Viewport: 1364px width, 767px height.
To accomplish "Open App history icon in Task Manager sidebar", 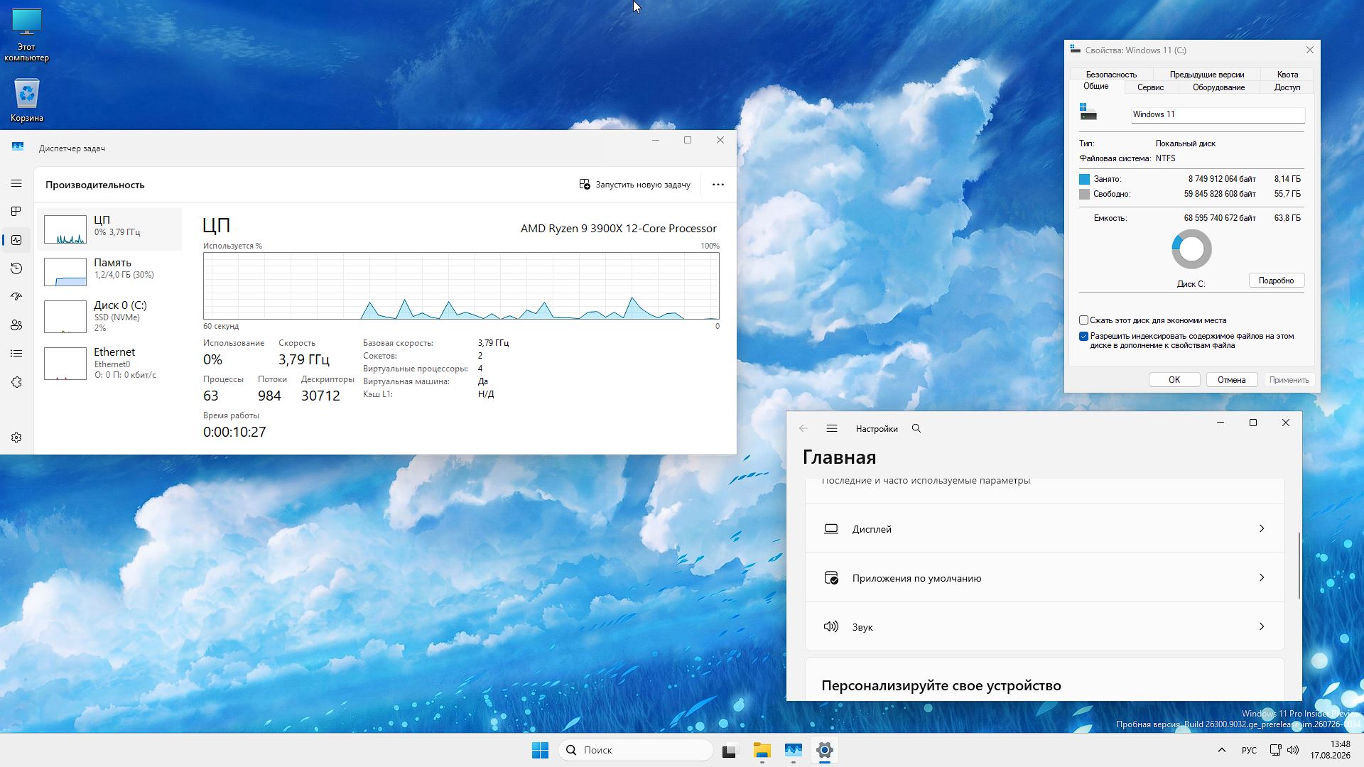I will click(x=16, y=268).
